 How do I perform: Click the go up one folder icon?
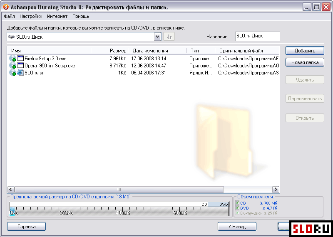click(x=169, y=37)
